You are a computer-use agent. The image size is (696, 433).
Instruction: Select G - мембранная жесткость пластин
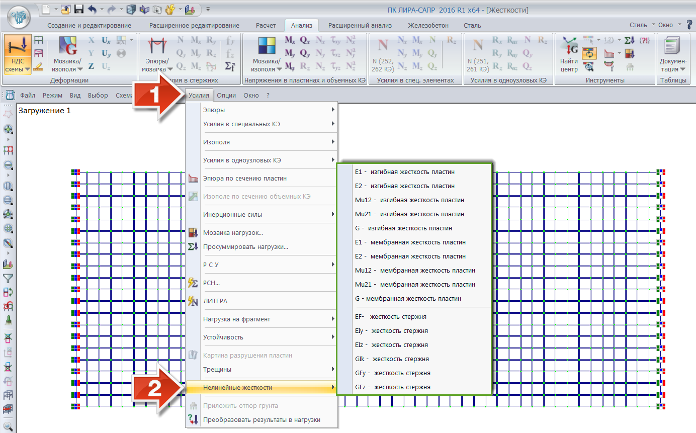point(408,298)
